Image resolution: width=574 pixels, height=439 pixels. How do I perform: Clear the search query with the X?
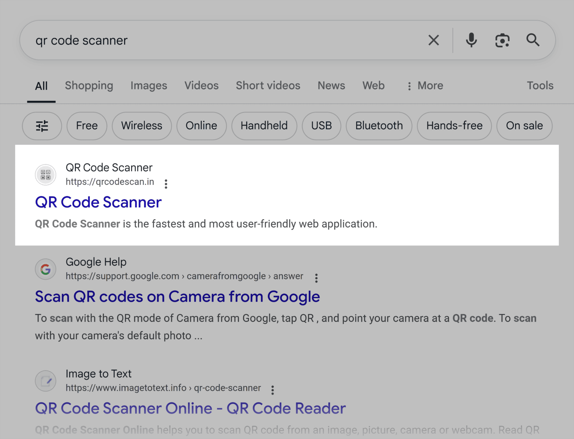pos(434,40)
